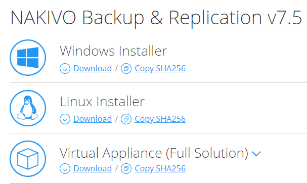This screenshot has height=184, width=307.
Task: Click the Windows Installer heading
Action: (113, 51)
